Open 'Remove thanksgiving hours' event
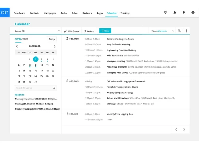199x149 pixels. tap(120, 39)
